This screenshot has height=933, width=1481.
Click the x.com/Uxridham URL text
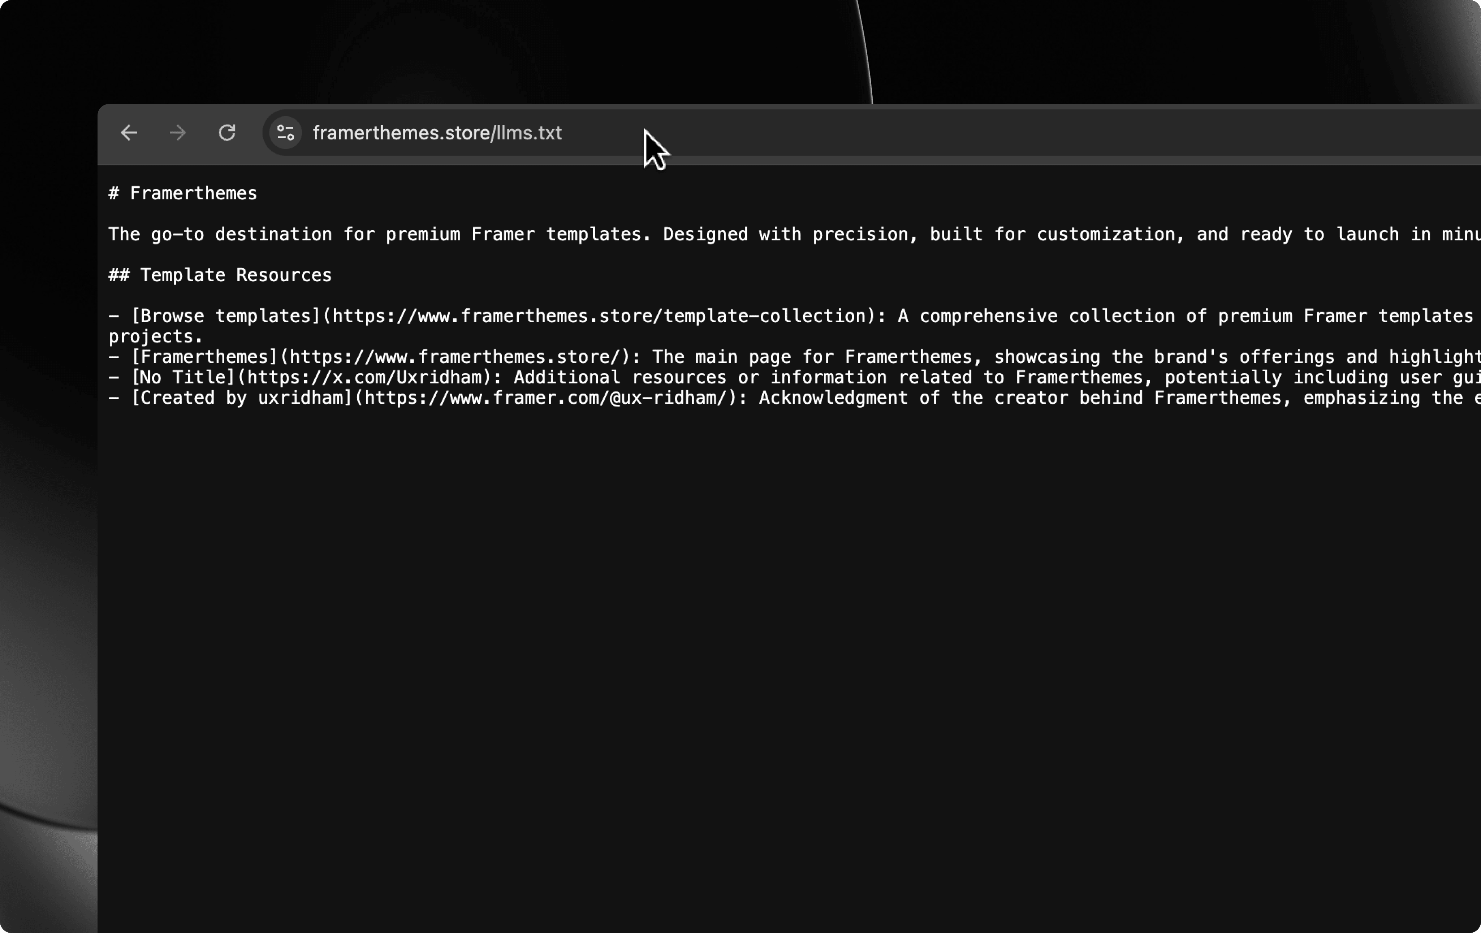click(x=365, y=377)
